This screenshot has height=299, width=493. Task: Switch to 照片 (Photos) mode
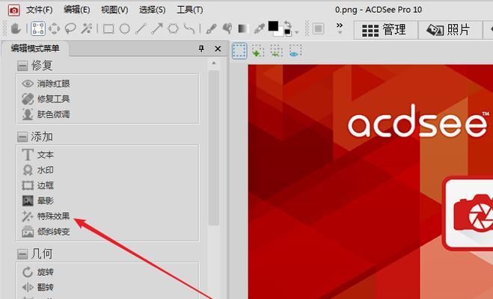[x=450, y=30]
